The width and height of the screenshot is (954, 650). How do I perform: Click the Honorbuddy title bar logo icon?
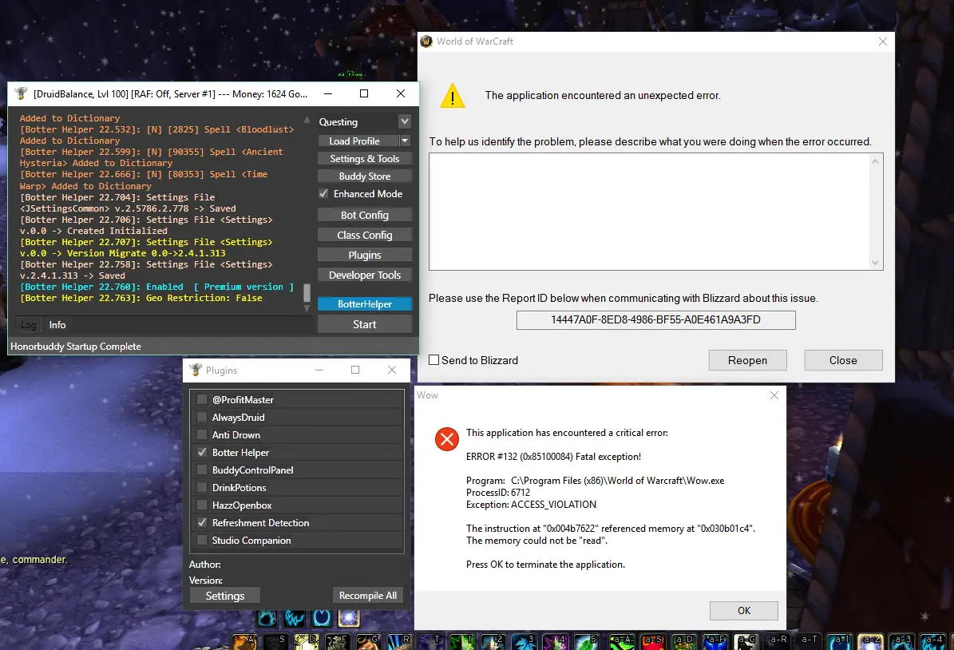[22, 93]
